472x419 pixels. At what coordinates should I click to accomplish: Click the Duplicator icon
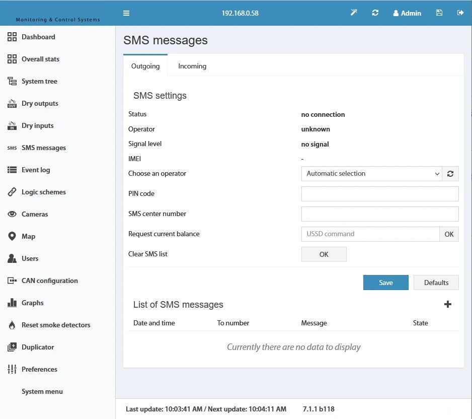12,347
